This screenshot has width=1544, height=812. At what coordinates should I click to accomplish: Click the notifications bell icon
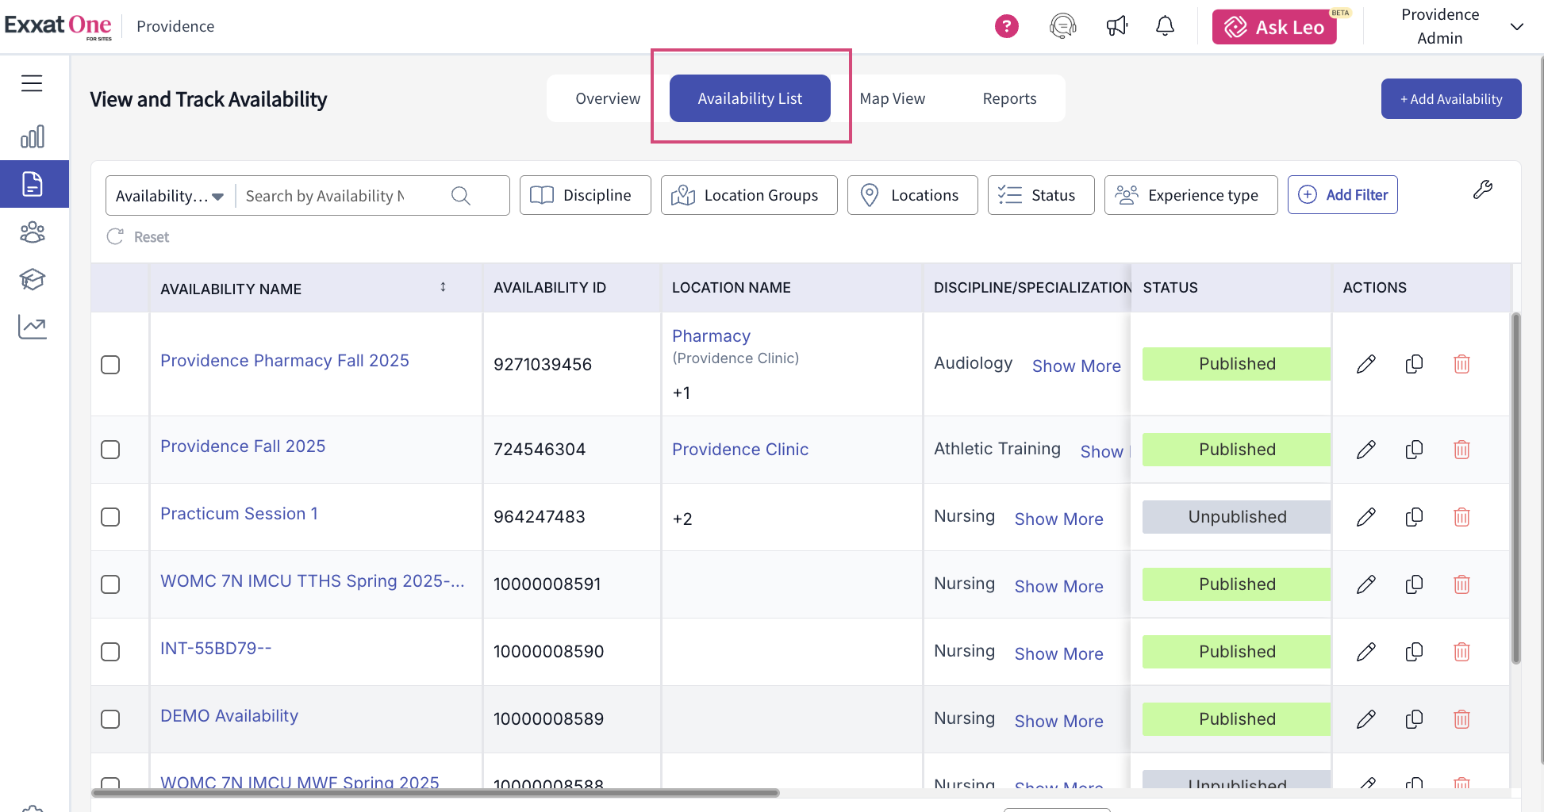[x=1165, y=27]
